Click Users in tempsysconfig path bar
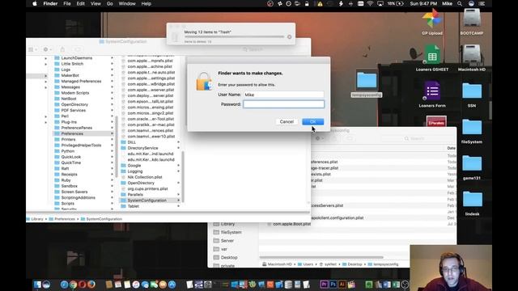 pyautogui.click(x=308, y=264)
